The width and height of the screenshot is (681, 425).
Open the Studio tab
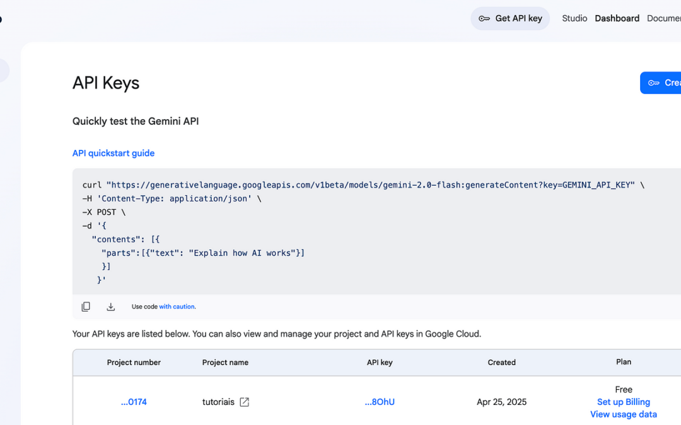(x=574, y=18)
